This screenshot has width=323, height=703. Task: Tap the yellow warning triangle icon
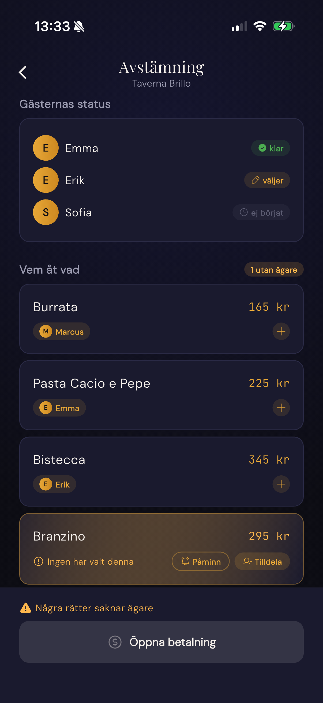tap(26, 608)
